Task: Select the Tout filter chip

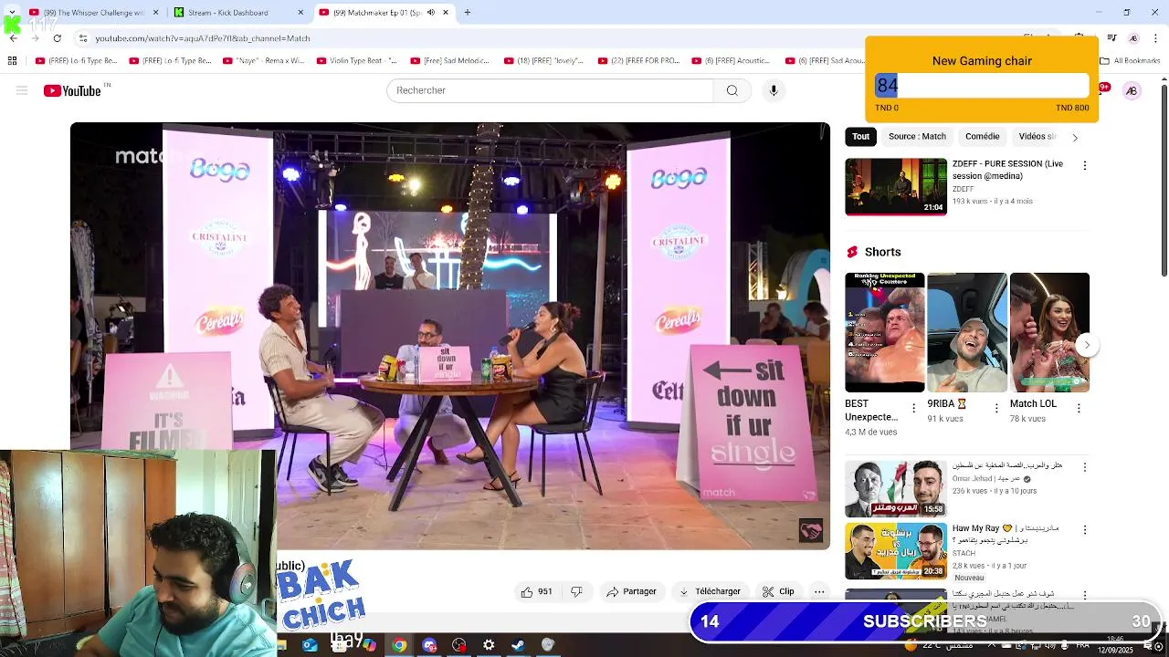Action: tap(861, 137)
